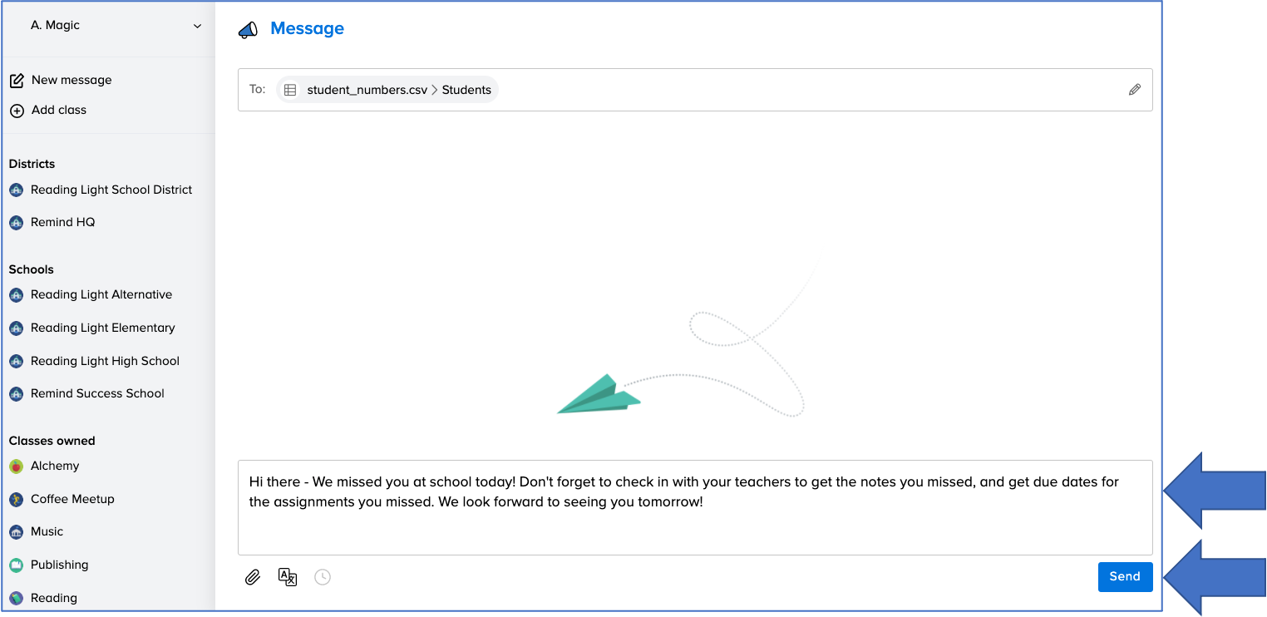Click the schedule message clock icon

coord(323,577)
